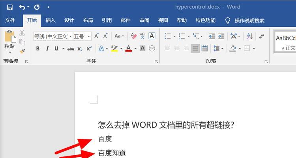Switch to the 审阅 (Review) tab
Screen dimensions: 296x158
click(x=144, y=21)
